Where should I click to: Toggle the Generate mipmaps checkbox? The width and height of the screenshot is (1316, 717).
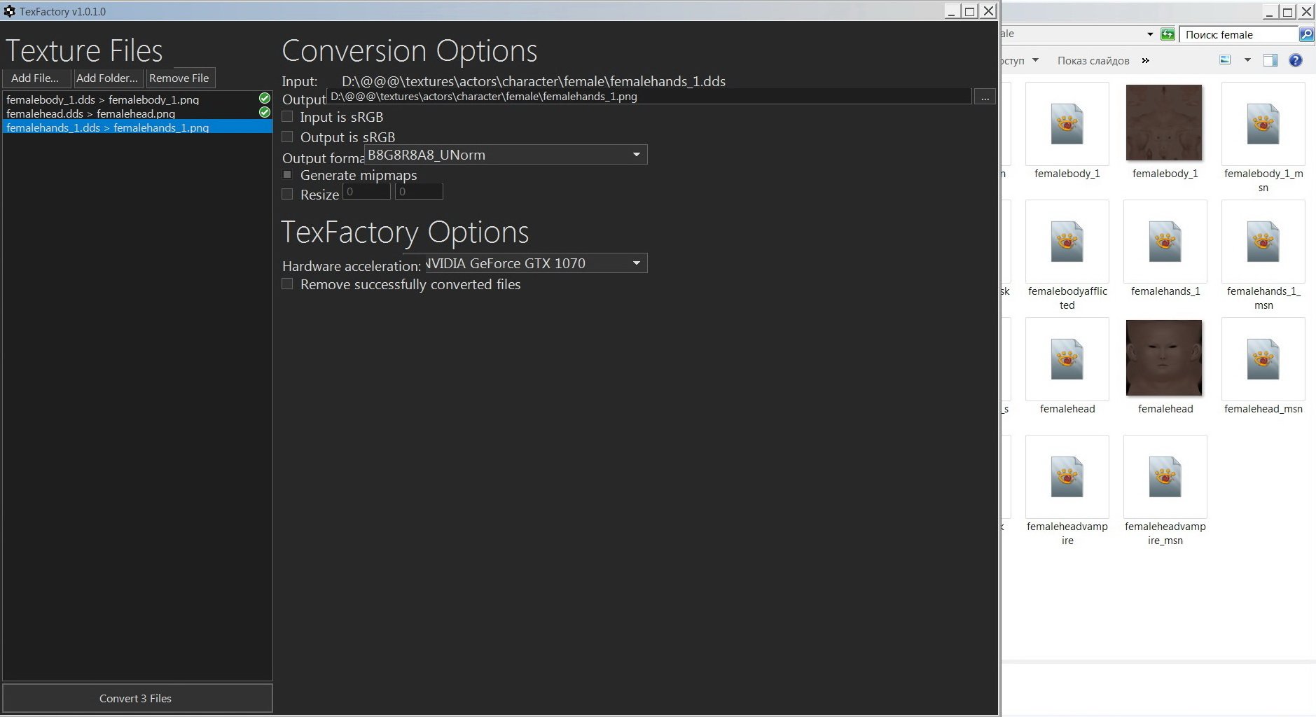click(x=287, y=174)
